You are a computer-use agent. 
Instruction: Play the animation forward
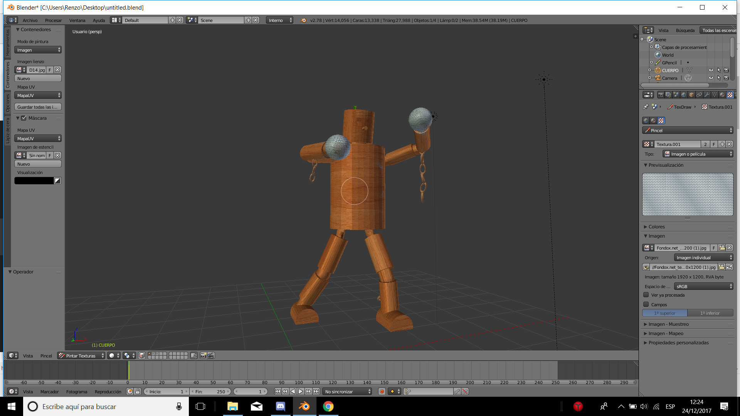click(x=301, y=391)
